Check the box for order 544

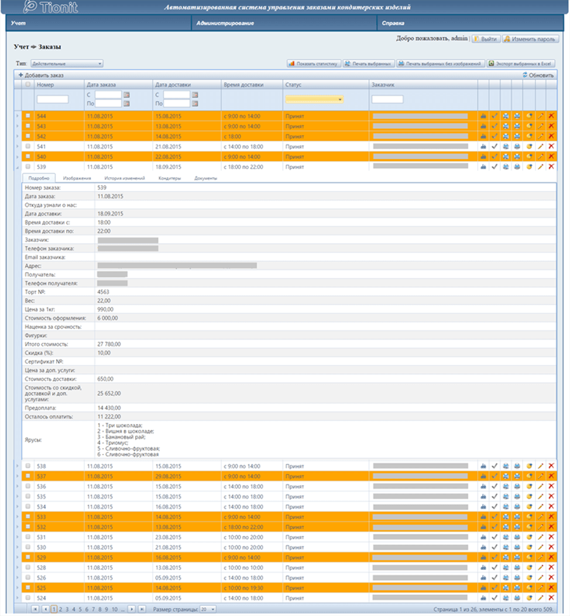28,116
